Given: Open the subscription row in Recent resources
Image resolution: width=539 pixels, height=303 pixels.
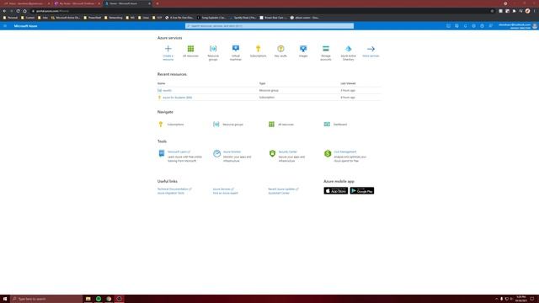Looking at the screenshot, I should tap(269, 98).
